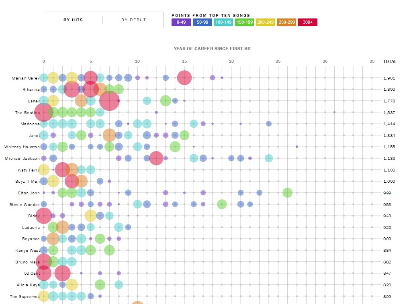Click The Beatles' tiny dot at year 31

(334, 112)
